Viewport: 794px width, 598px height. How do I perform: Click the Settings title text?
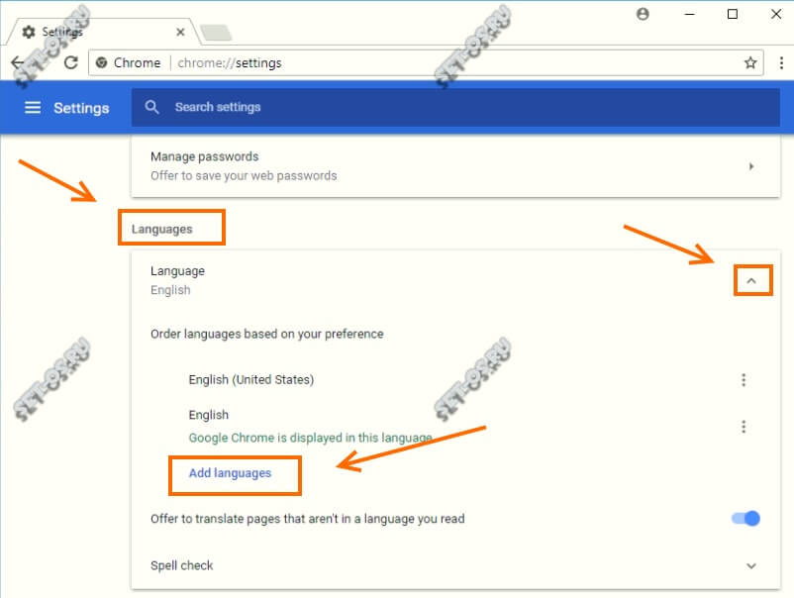pyautogui.click(x=81, y=108)
